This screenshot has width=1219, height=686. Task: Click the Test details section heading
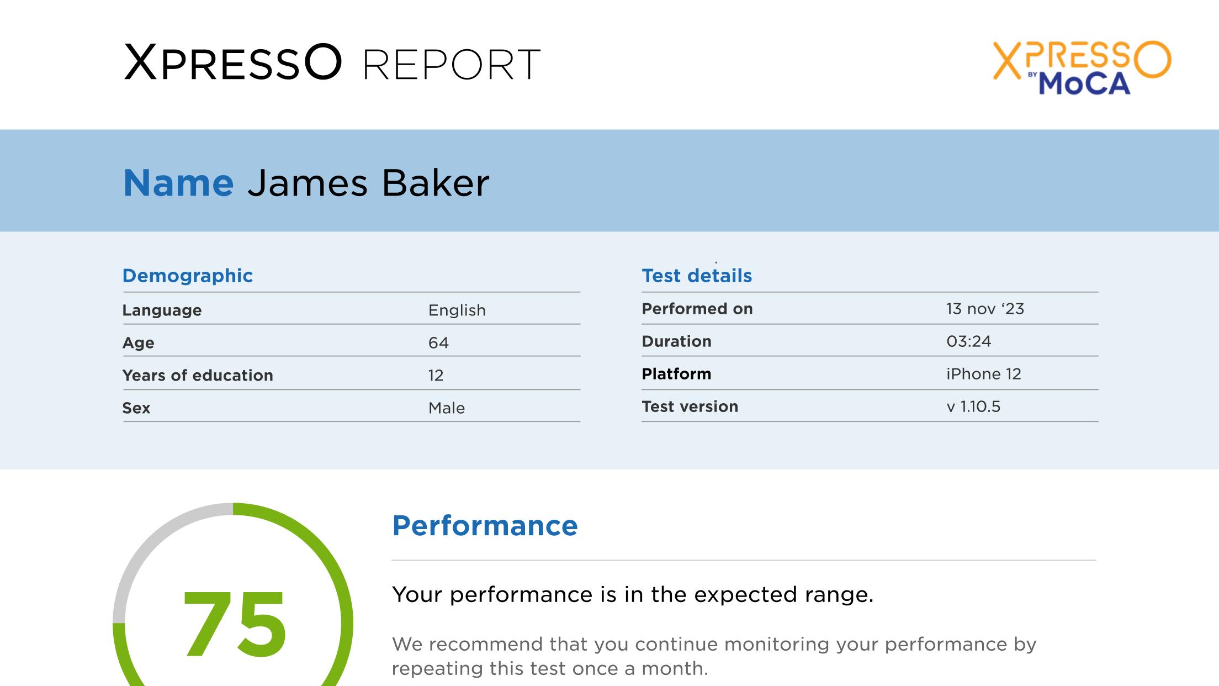[x=697, y=275]
